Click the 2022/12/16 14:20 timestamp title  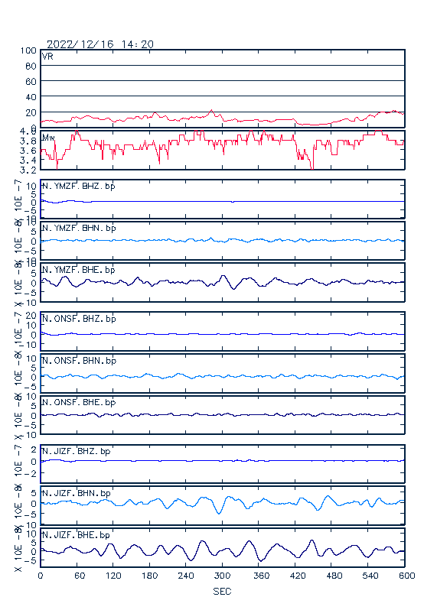coord(100,44)
